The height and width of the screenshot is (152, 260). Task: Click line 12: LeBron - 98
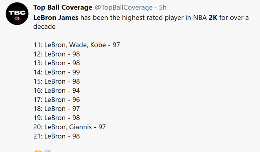pos(56,54)
